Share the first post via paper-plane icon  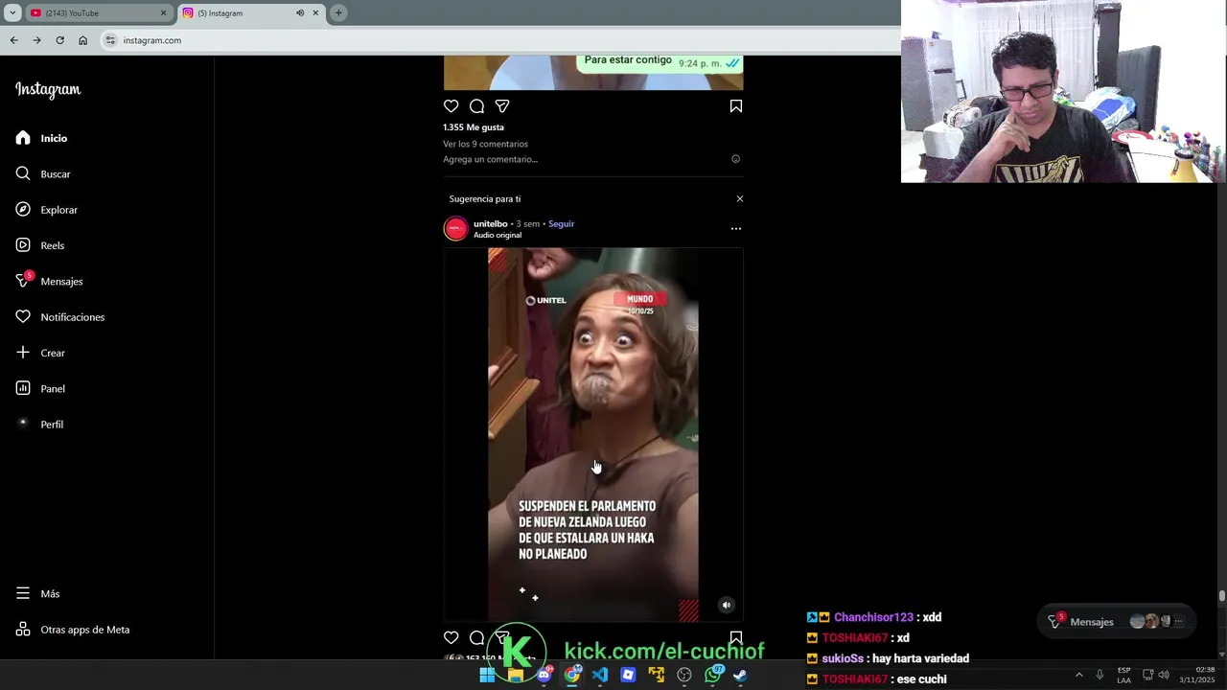point(502,106)
